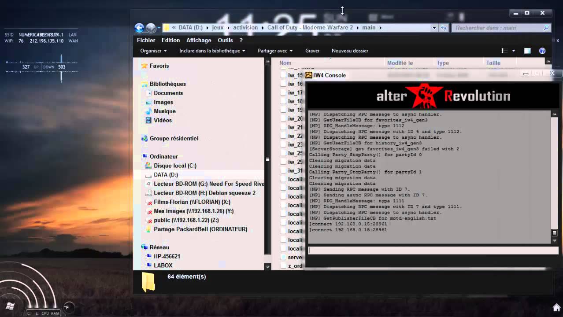This screenshot has height=317, width=563.
Task: Toggle the preview pane icon
Action: click(527, 51)
